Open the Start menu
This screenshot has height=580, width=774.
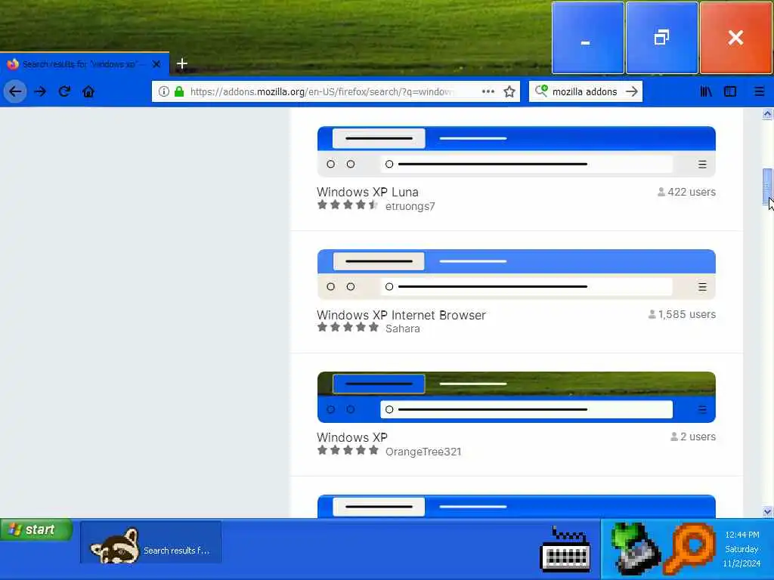36,529
